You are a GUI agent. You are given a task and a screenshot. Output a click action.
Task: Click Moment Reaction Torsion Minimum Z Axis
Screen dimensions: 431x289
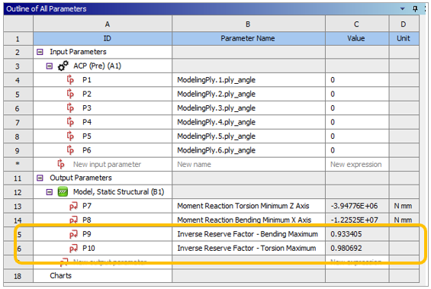(x=243, y=206)
